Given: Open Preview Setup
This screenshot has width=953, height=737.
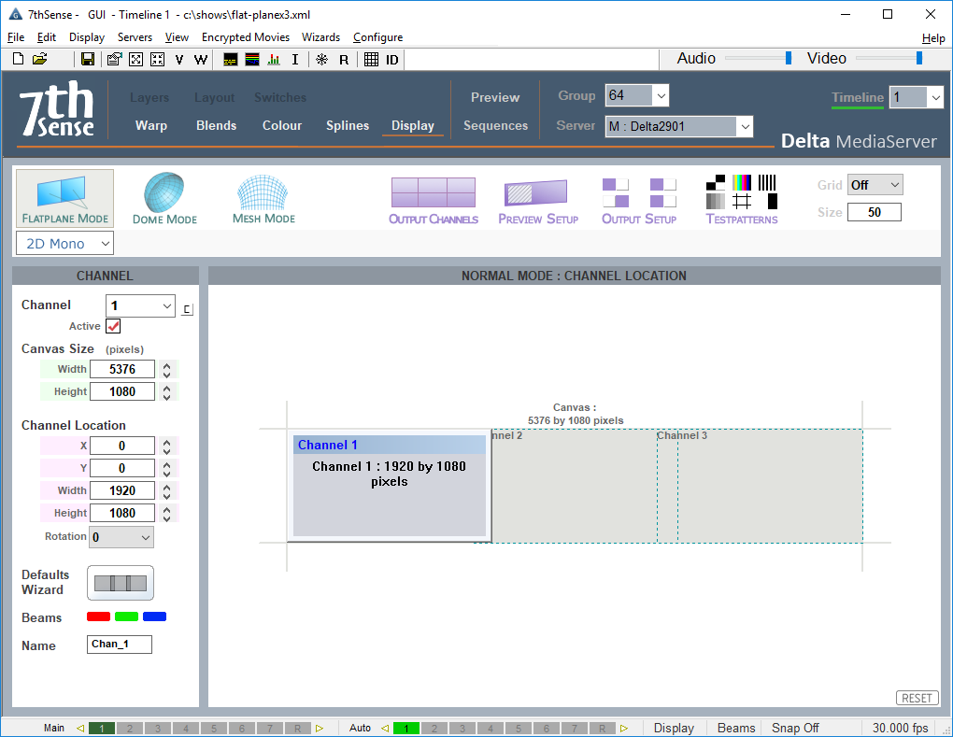Looking at the screenshot, I should [x=538, y=201].
